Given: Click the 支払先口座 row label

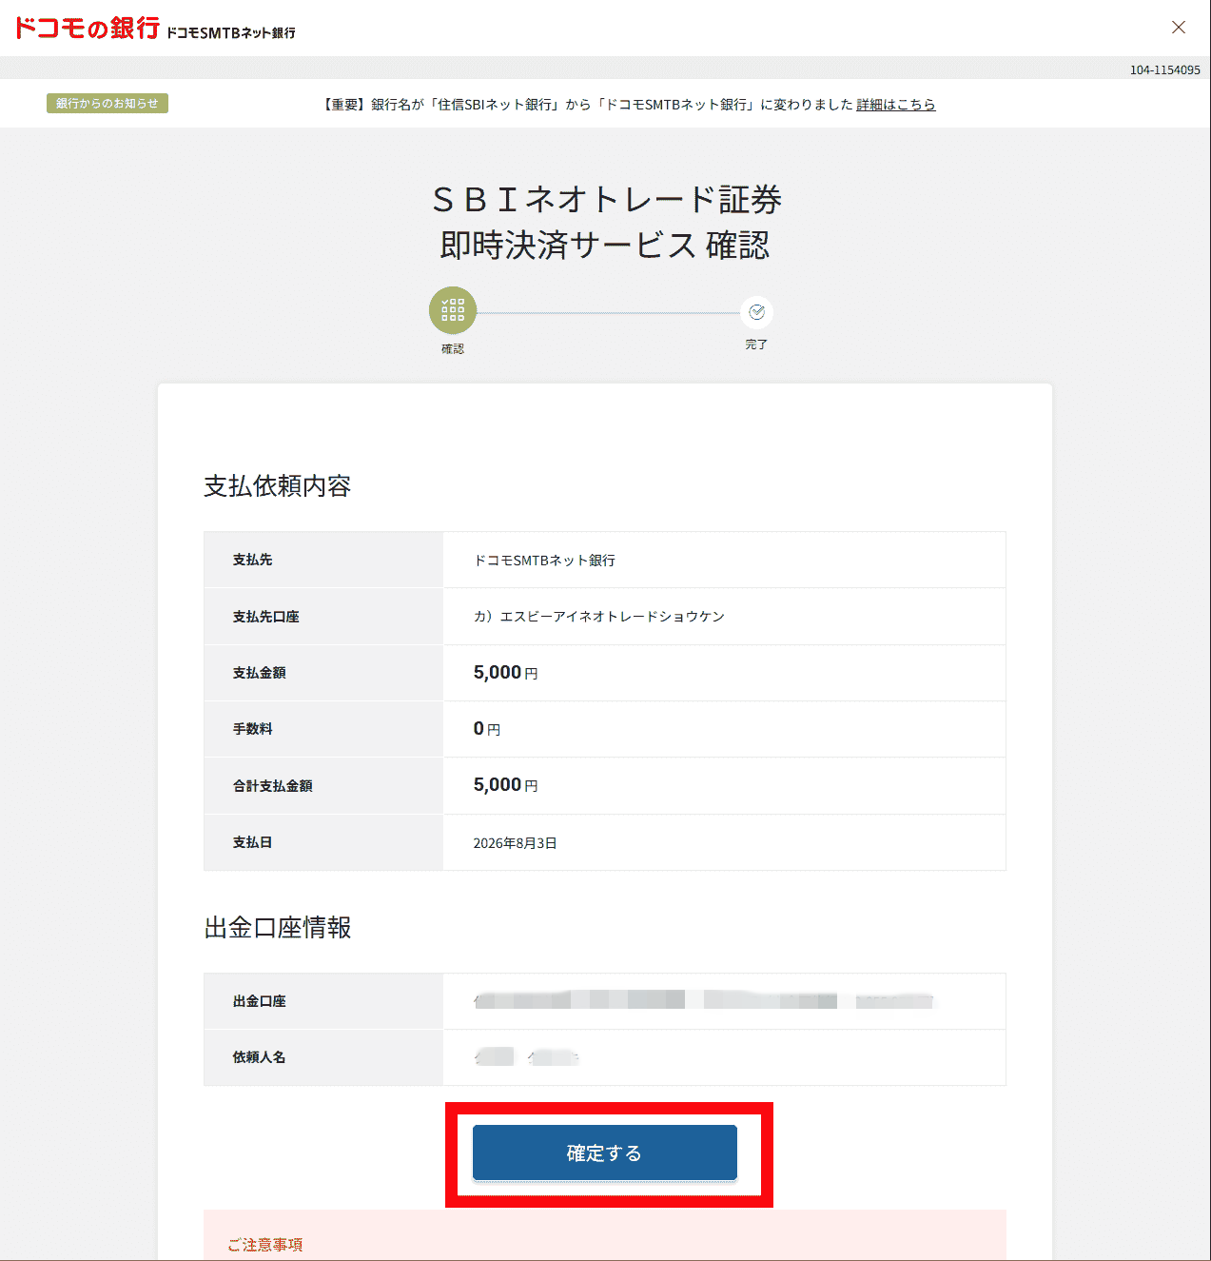Looking at the screenshot, I should tap(265, 617).
